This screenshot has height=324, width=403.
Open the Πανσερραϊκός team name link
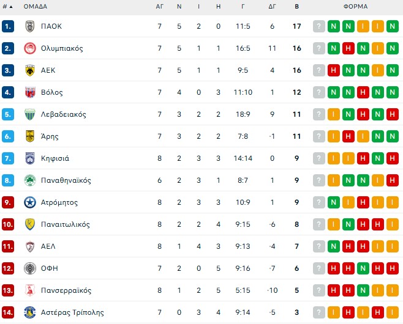point(66,290)
